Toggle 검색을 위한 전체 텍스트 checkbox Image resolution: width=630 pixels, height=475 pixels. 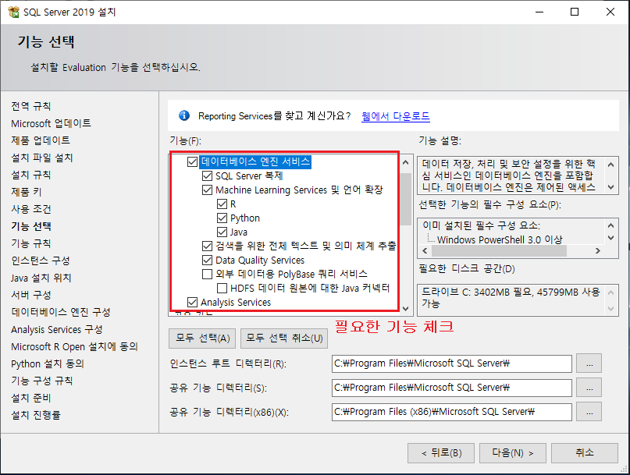(208, 246)
